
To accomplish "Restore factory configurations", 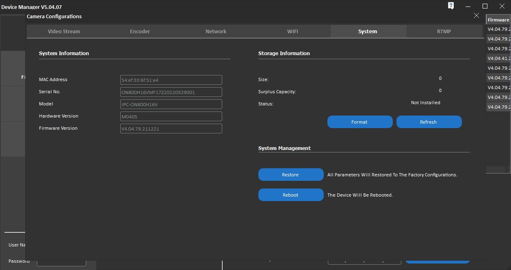I will [x=291, y=174].
